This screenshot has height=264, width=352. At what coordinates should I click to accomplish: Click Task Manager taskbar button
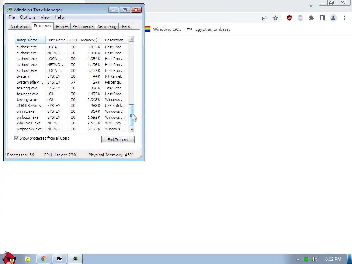pos(75,259)
